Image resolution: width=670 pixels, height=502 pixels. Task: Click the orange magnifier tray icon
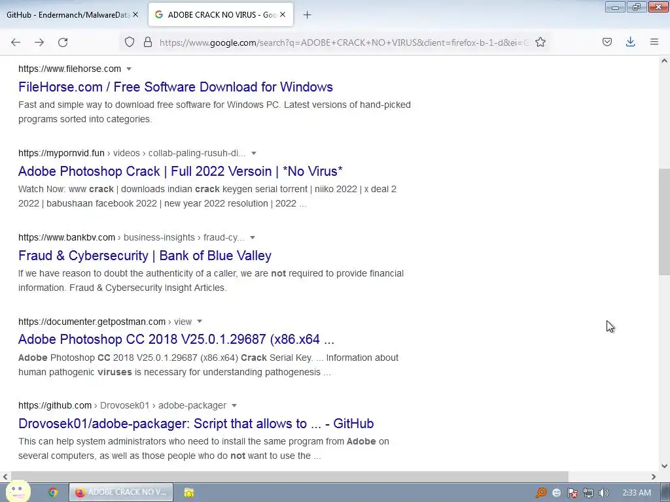(x=541, y=493)
